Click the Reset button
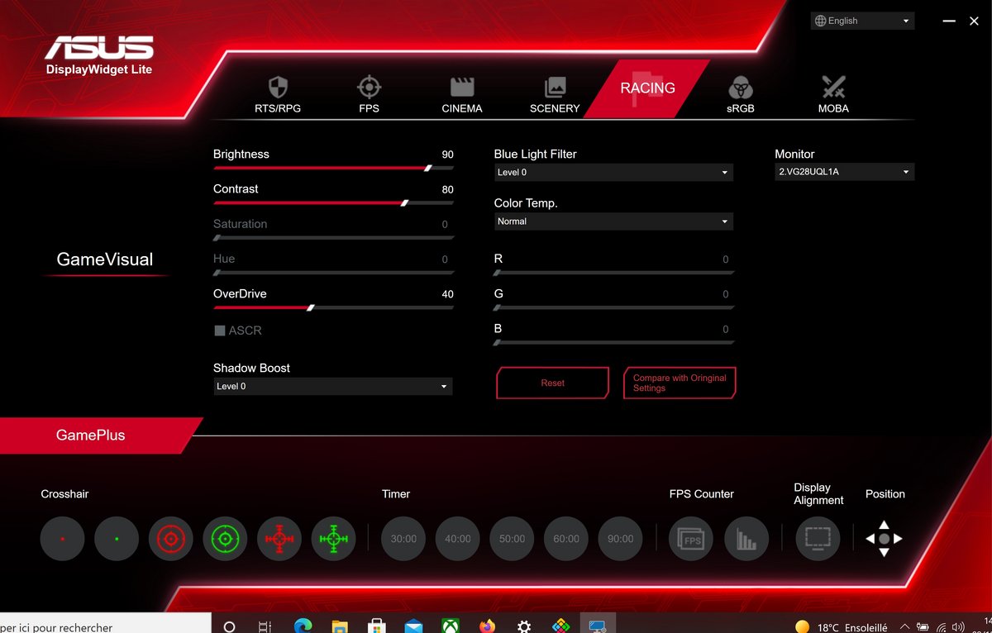 pyautogui.click(x=552, y=383)
